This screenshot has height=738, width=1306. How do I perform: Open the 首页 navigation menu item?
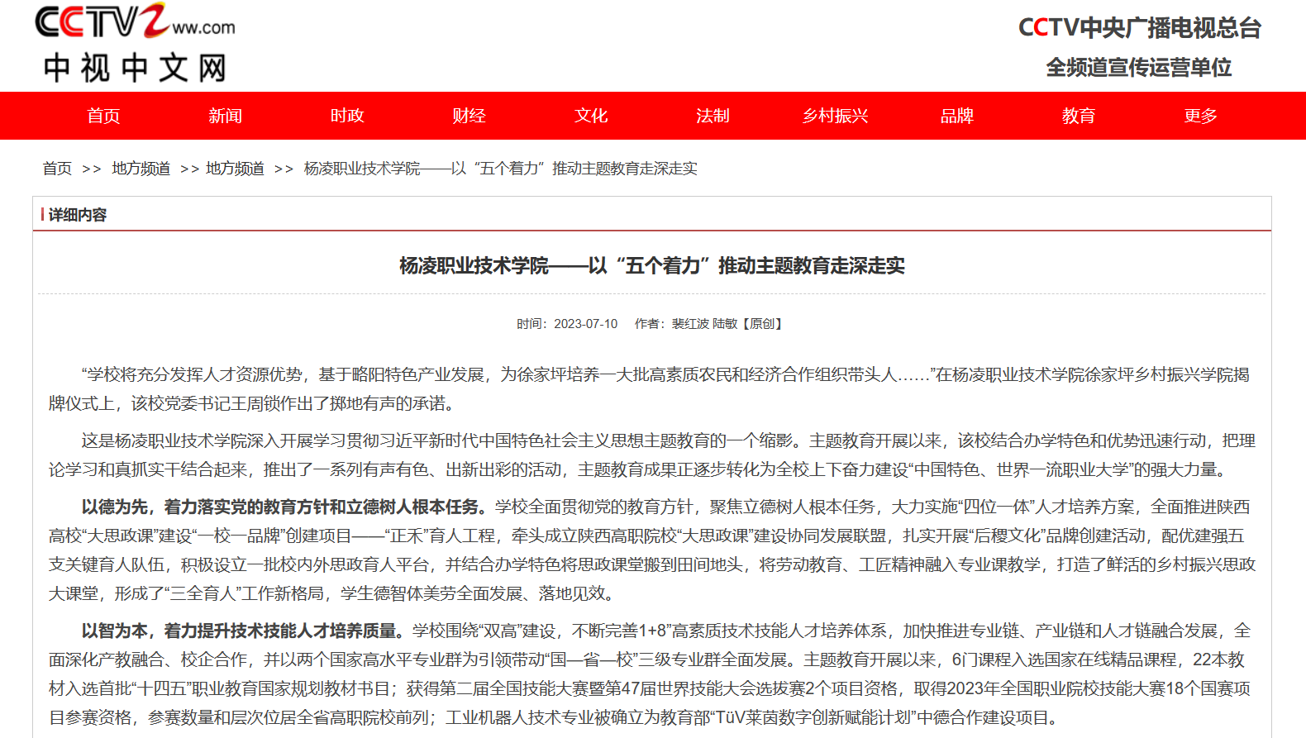tap(103, 116)
